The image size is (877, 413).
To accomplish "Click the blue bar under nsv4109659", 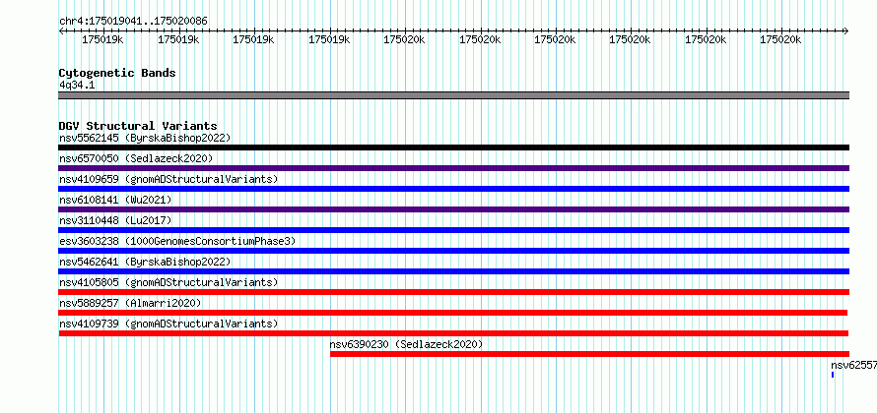I will [x=454, y=189].
